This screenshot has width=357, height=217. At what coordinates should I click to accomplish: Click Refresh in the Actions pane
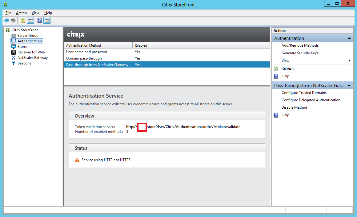[x=287, y=68]
